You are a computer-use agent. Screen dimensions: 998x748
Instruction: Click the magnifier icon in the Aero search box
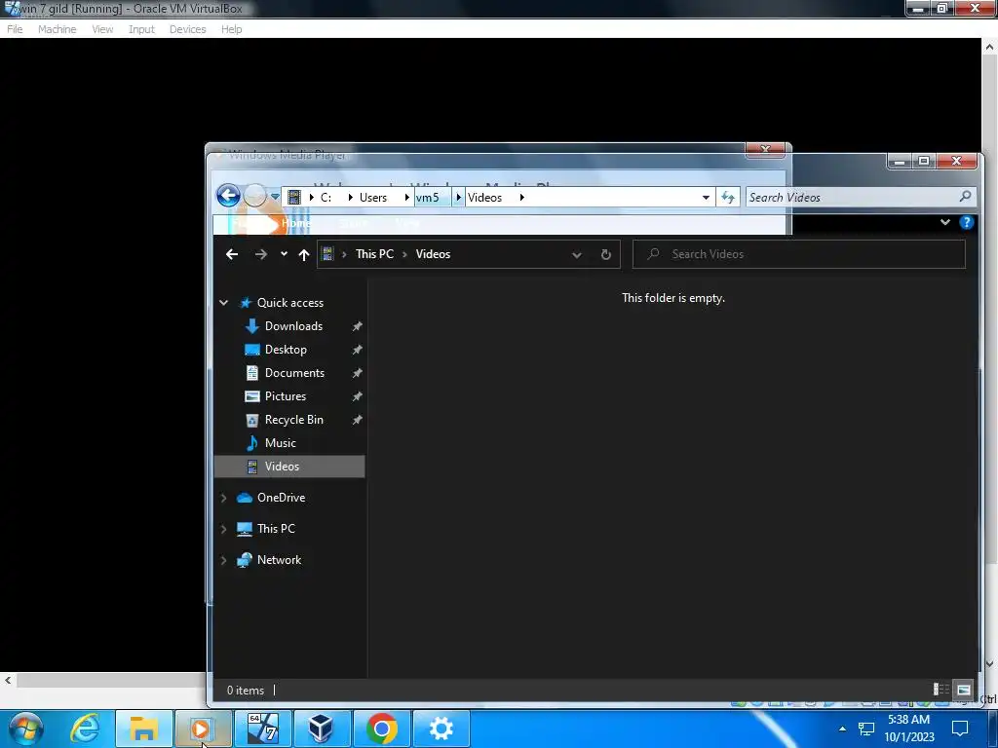(x=965, y=197)
